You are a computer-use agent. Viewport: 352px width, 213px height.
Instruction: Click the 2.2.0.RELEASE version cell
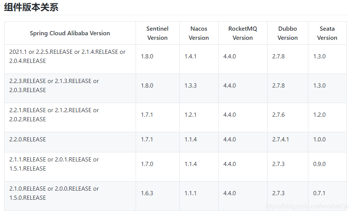click(x=70, y=142)
